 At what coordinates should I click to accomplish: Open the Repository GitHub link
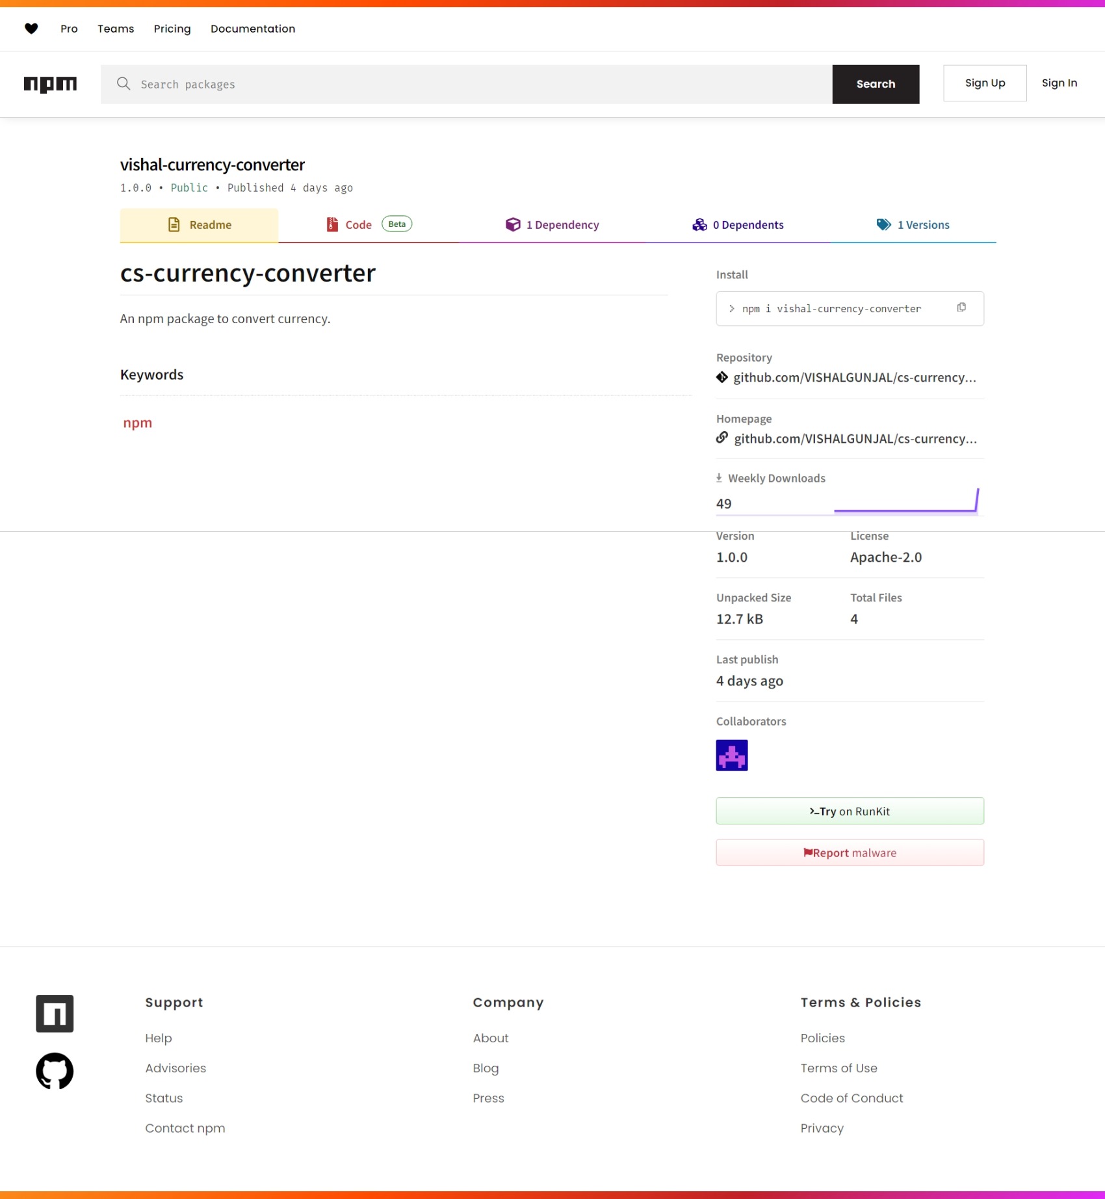(x=855, y=378)
